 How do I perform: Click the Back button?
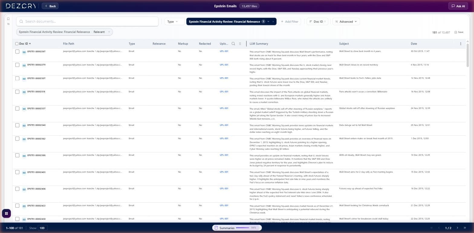[50, 6]
